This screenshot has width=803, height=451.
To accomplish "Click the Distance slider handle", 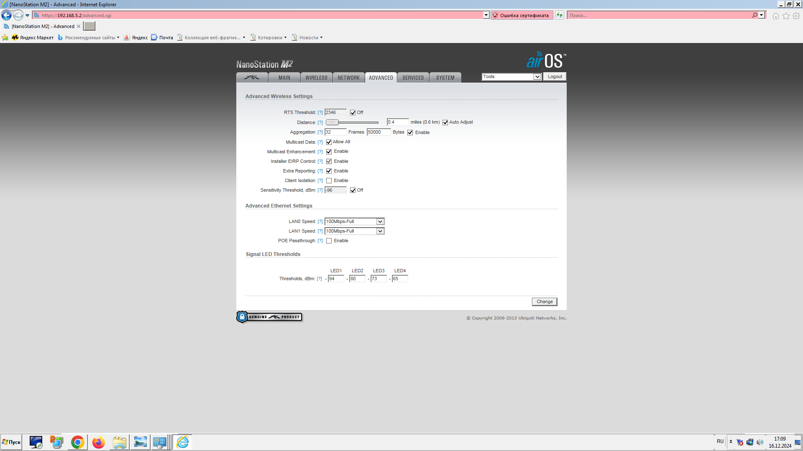I will pos(332,122).
